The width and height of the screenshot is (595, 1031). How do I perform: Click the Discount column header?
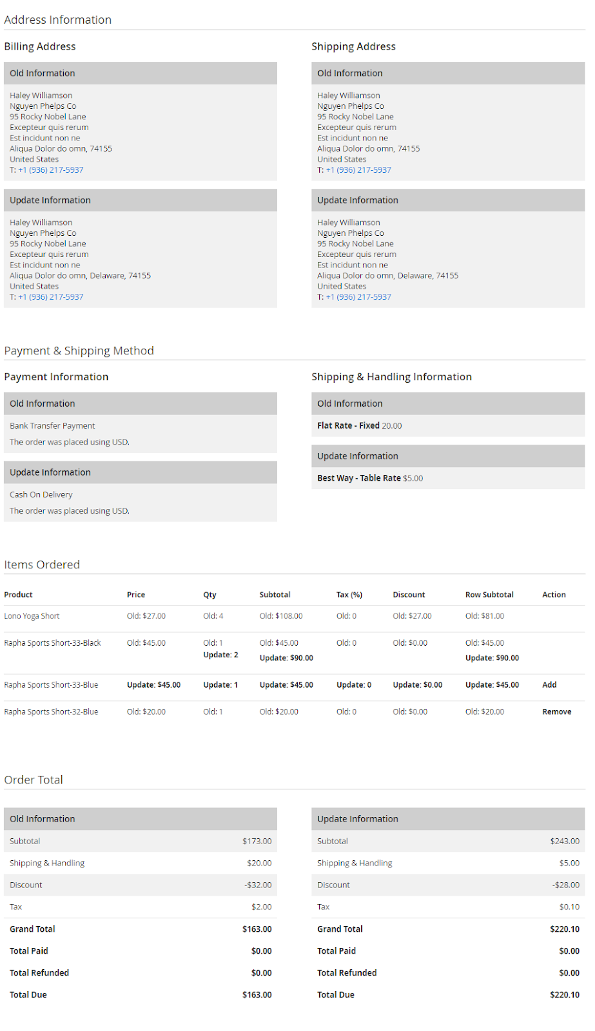point(409,595)
